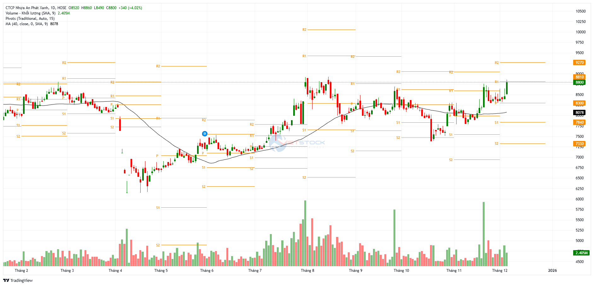Click the black 8078 MA value label
The image size is (594, 286).
click(x=579, y=113)
